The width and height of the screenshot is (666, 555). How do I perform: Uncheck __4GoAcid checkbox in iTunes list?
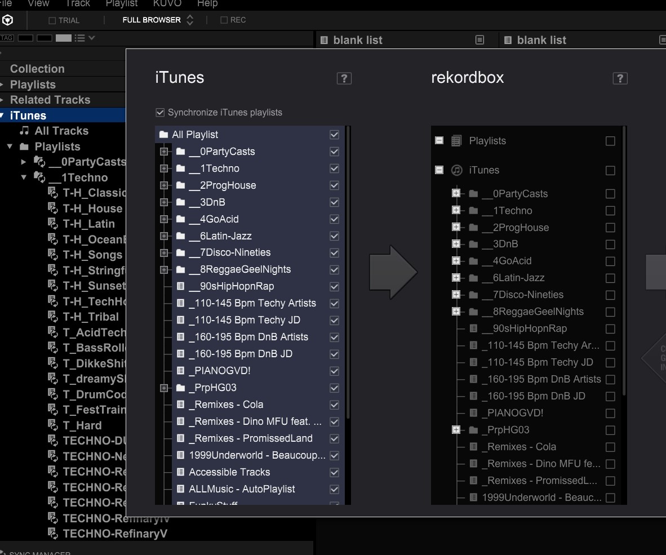334,219
